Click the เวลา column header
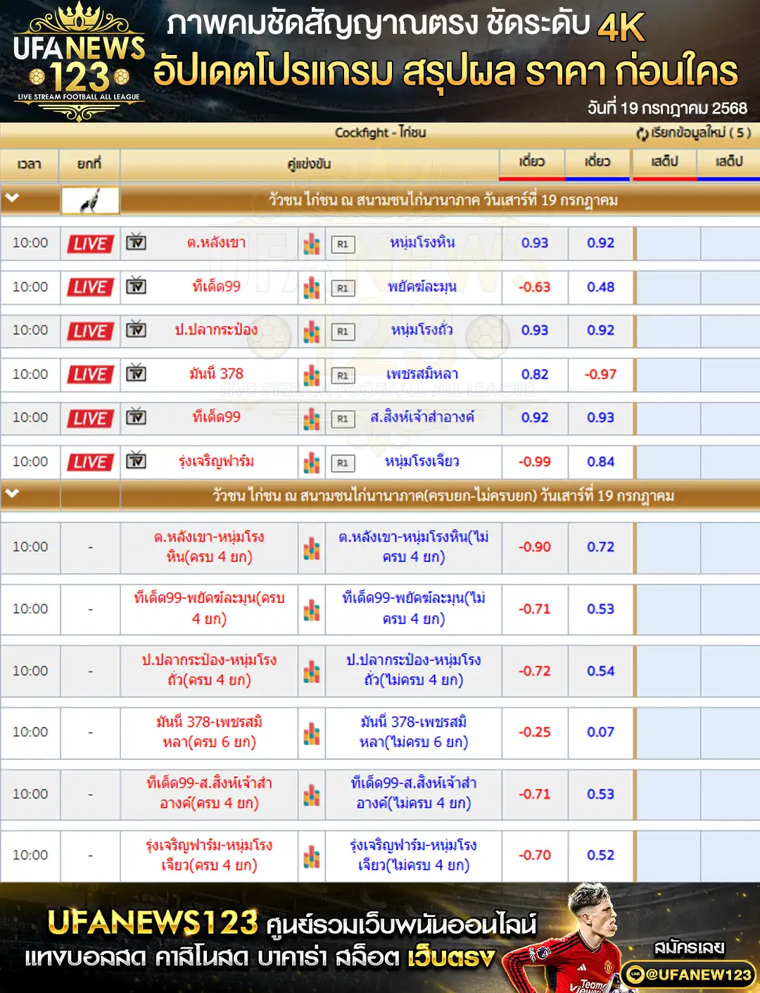The image size is (760, 993). click(x=30, y=164)
